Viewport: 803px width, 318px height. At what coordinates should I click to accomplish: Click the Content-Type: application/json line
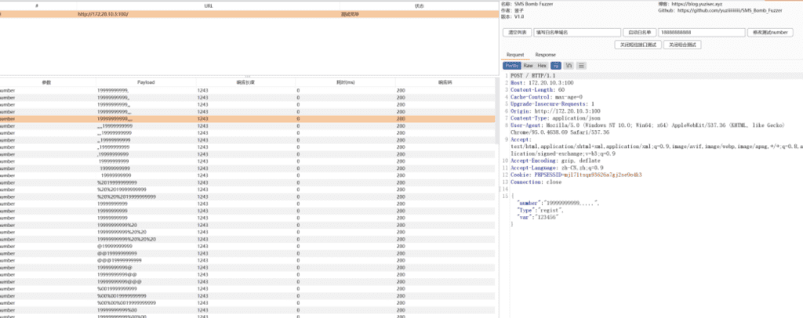(x=556, y=118)
